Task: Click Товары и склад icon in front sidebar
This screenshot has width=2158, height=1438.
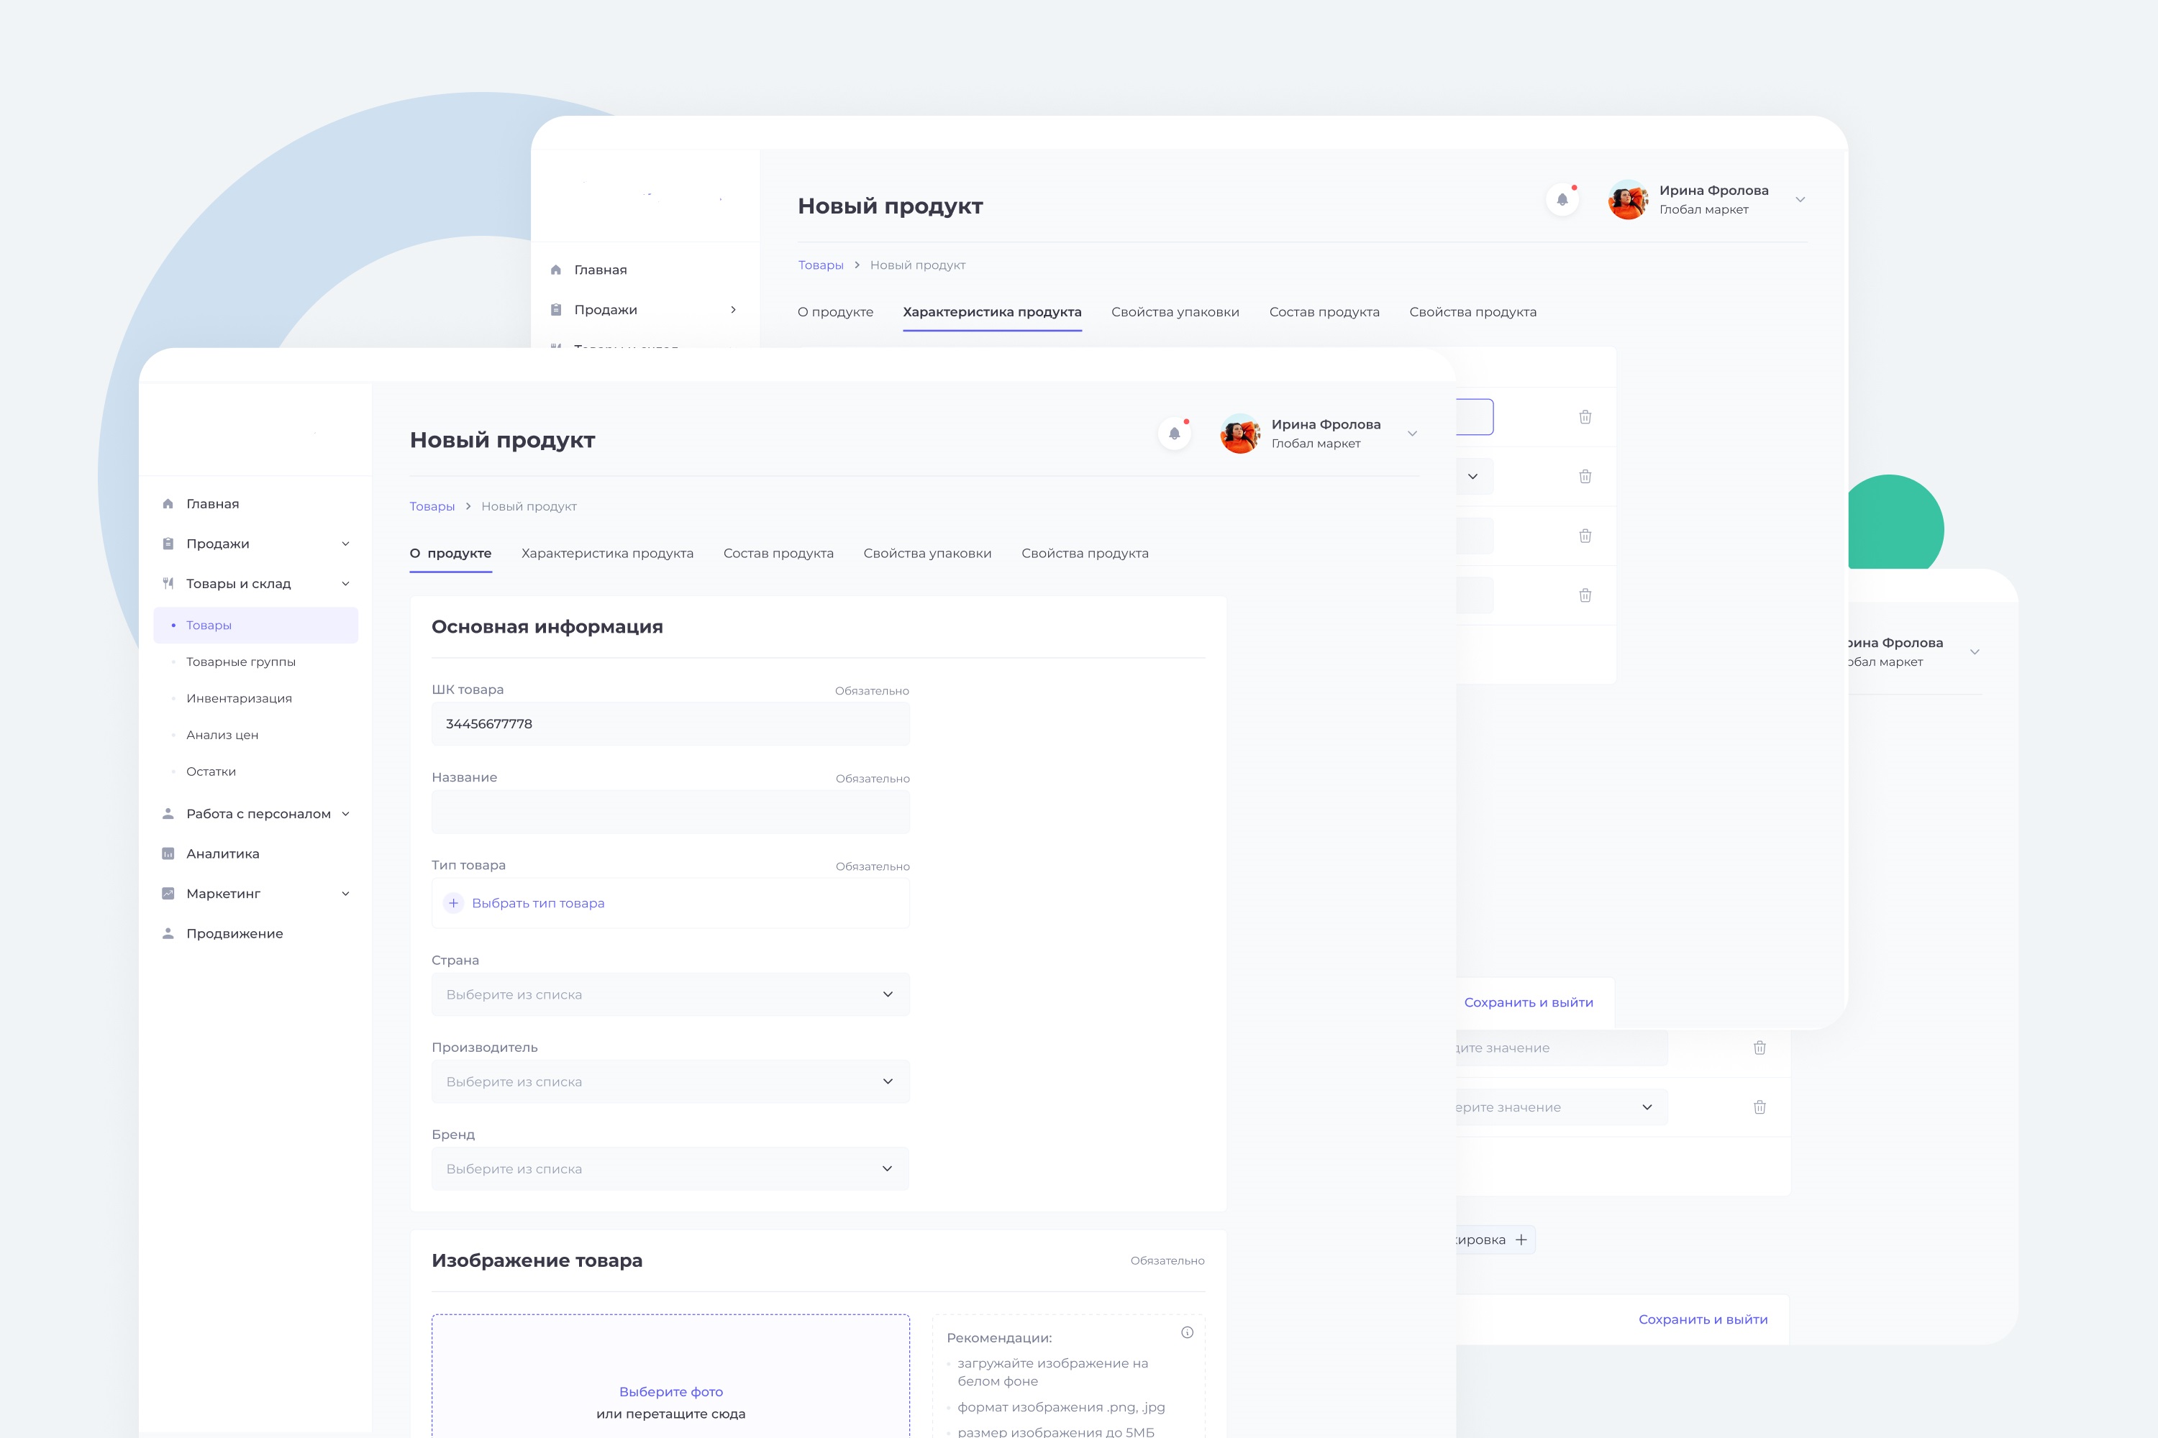Action: pos(168,583)
